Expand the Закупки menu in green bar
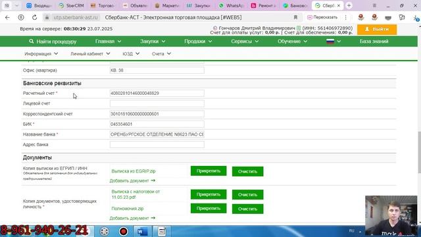421x237 pixels. 153,41
